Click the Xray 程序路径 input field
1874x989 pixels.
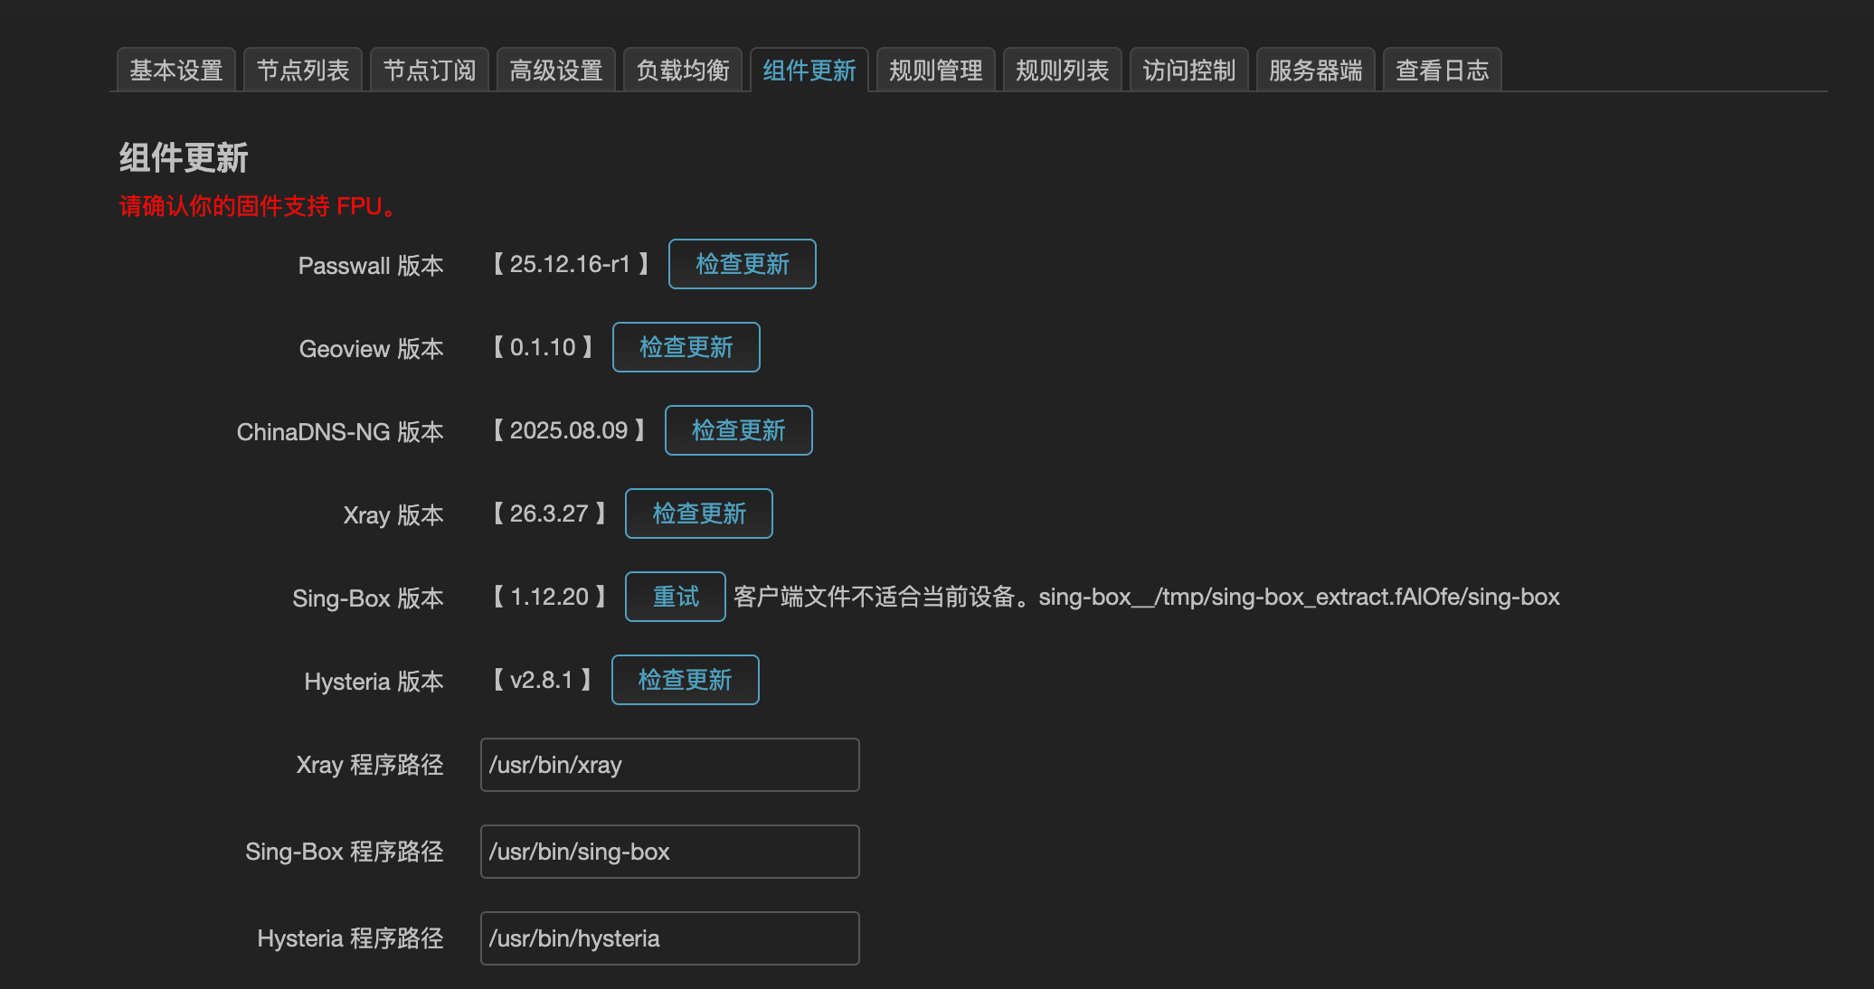(x=669, y=765)
